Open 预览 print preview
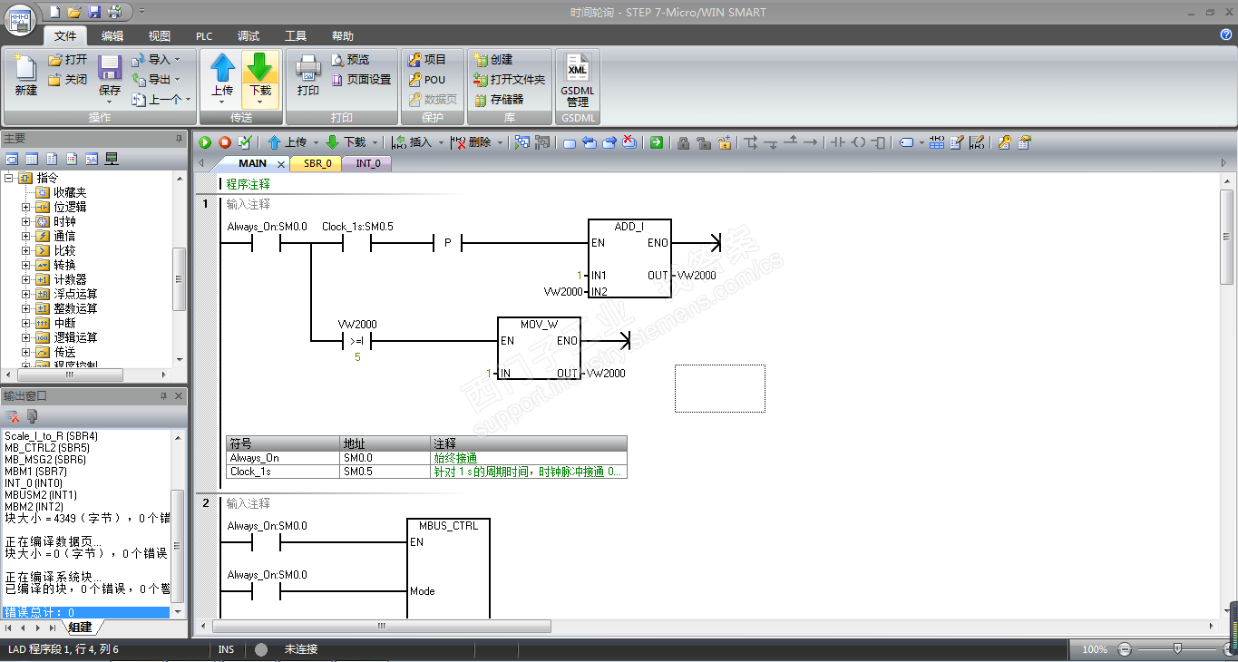The image size is (1238, 662). [x=350, y=60]
